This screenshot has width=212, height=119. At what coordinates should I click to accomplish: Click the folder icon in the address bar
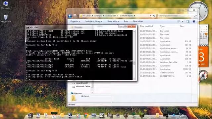pos(81,16)
